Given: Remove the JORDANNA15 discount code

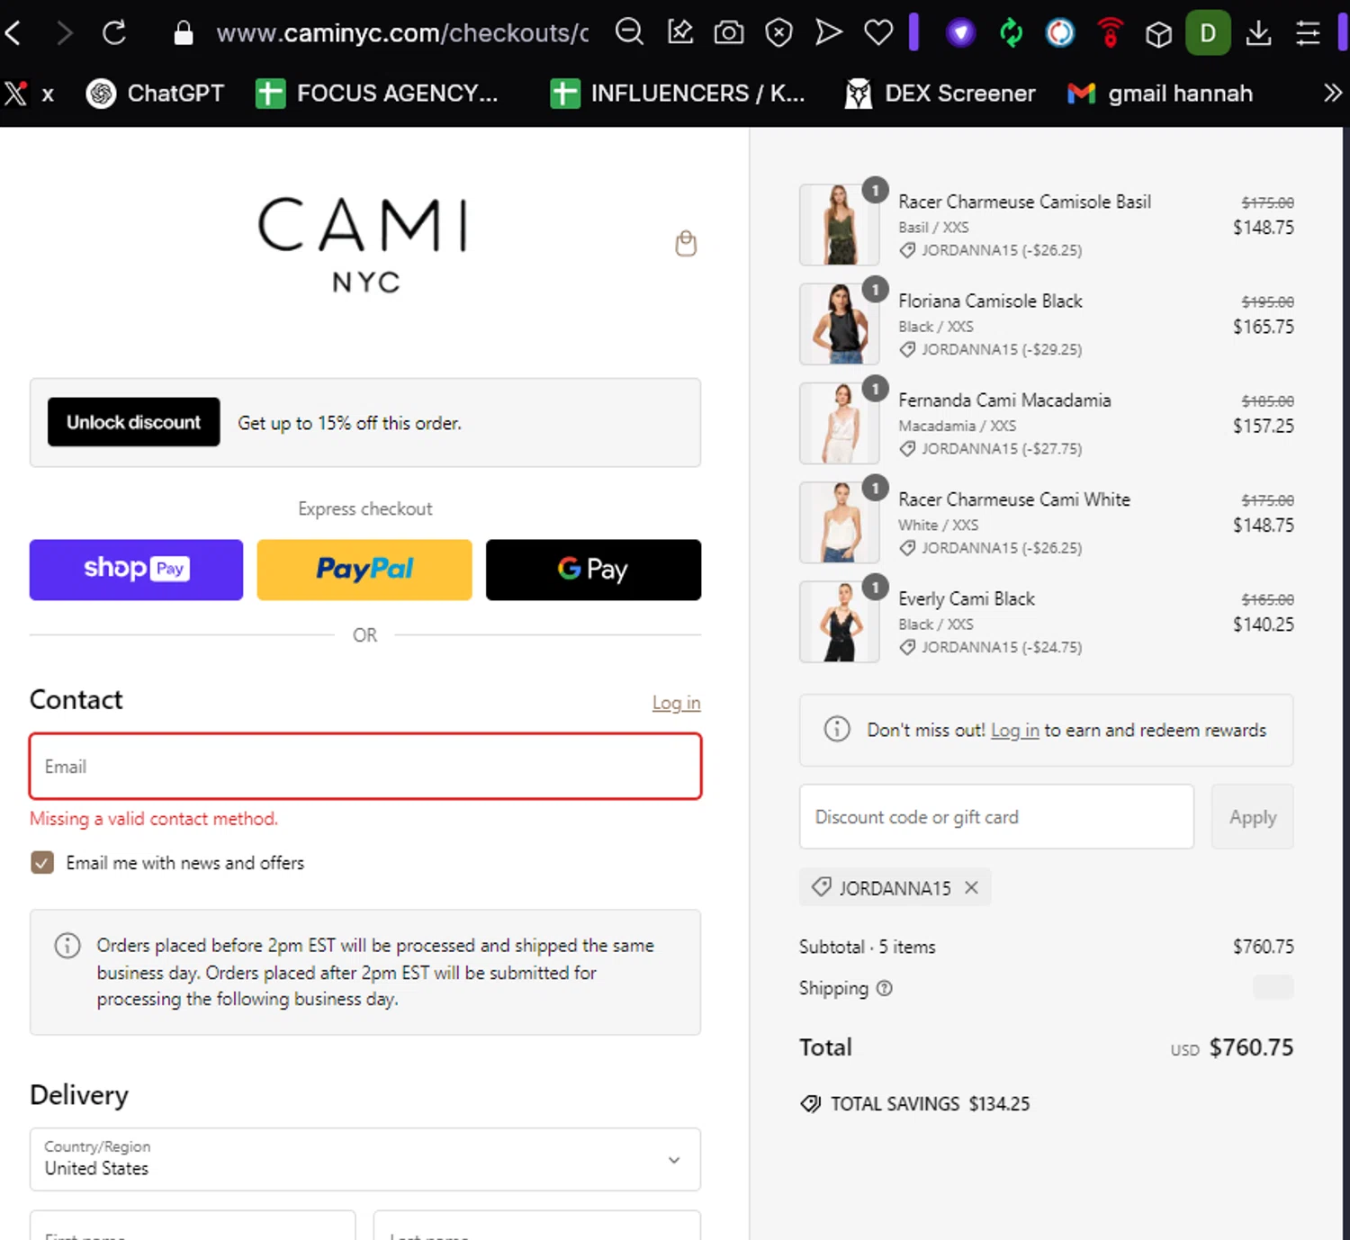Looking at the screenshot, I should [x=971, y=888].
